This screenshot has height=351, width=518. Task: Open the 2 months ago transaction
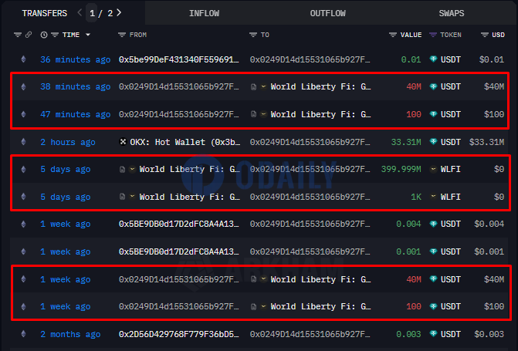coord(70,334)
